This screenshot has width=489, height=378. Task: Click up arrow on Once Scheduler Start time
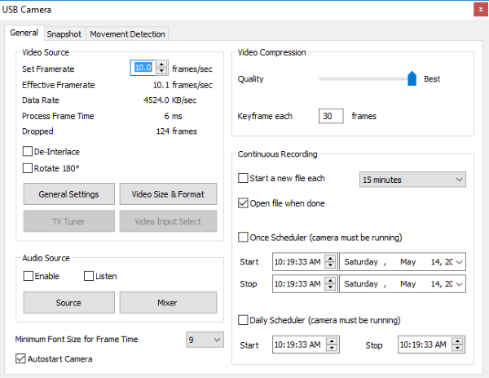(329, 259)
